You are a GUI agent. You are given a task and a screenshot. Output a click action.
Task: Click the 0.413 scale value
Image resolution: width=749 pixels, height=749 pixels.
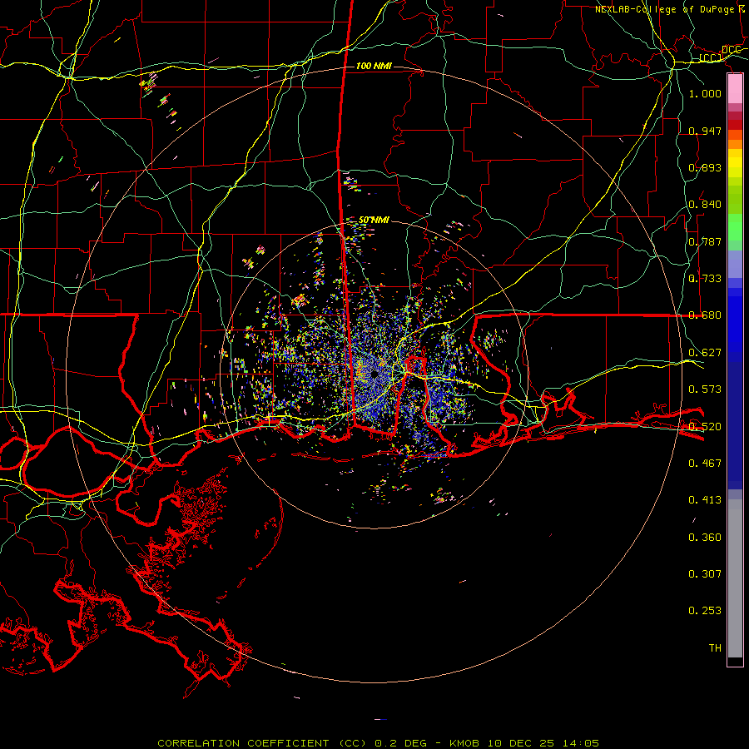(705, 500)
